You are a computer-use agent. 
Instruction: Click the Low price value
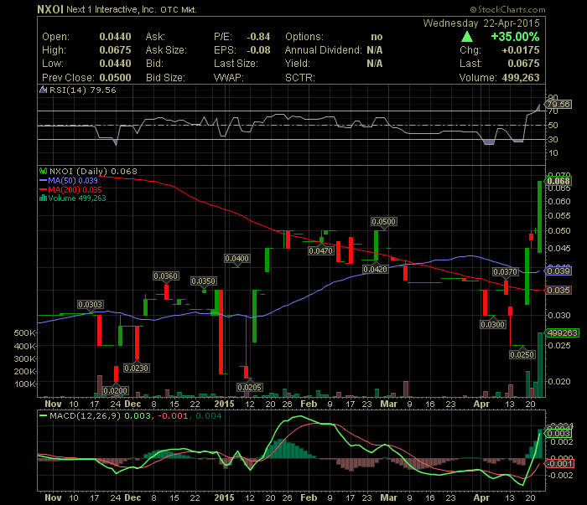click(116, 64)
